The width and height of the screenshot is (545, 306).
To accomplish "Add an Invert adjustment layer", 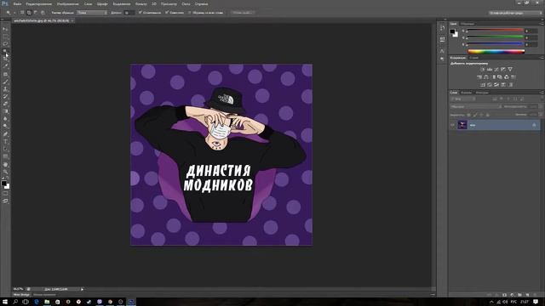I will [483, 85].
